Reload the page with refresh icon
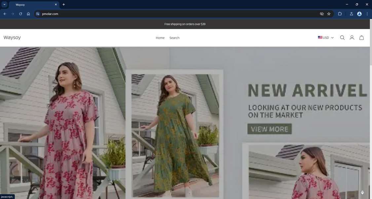 pyautogui.click(x=20, y=14)
